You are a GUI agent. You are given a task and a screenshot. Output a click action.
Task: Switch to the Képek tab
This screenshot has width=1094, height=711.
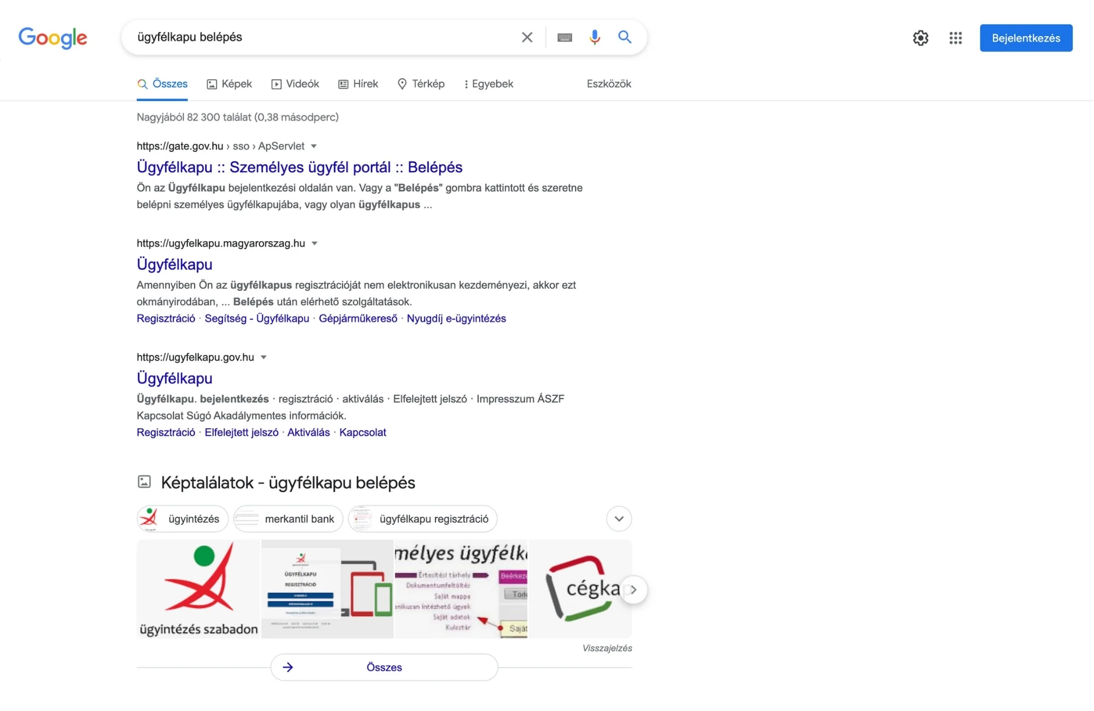229,84
